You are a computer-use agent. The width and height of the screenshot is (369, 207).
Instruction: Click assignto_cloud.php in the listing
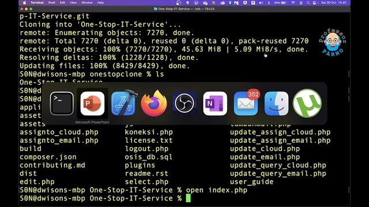coord(59,132)
